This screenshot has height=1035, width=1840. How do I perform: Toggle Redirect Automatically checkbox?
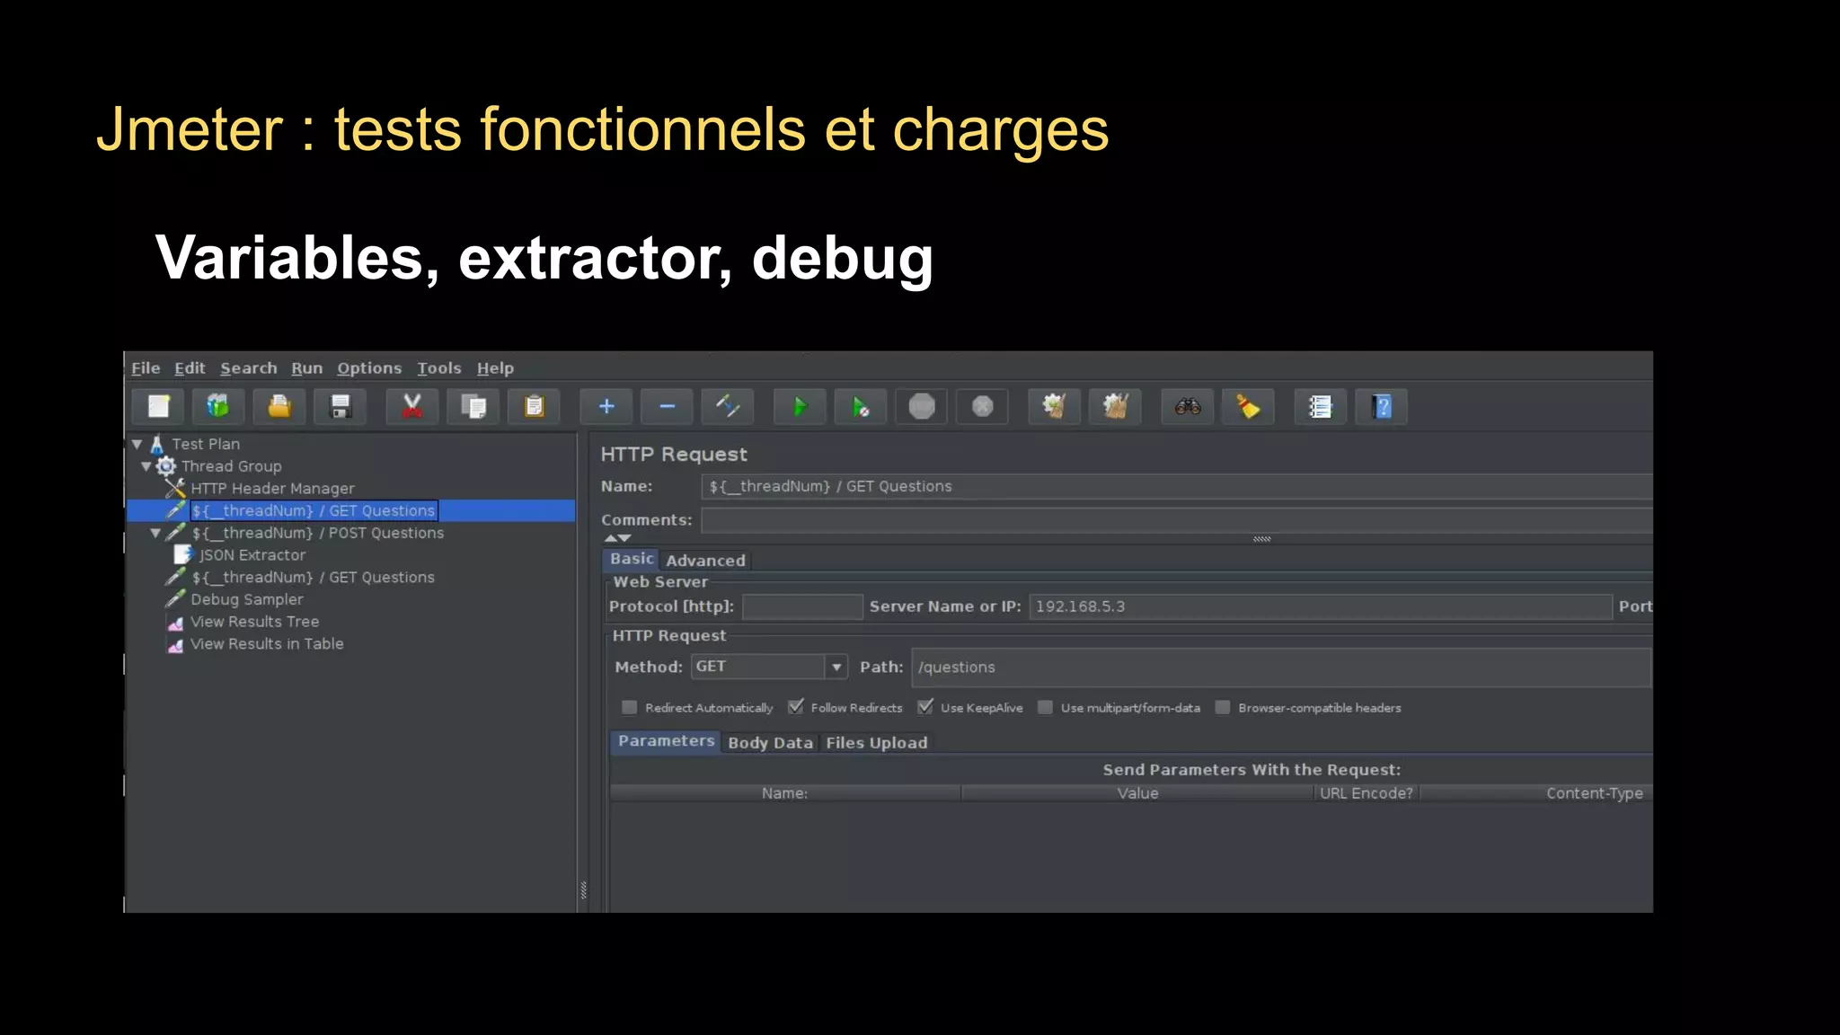click(630, 708)
